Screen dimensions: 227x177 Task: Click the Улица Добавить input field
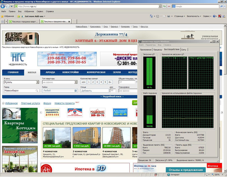(x=94, y=91)
